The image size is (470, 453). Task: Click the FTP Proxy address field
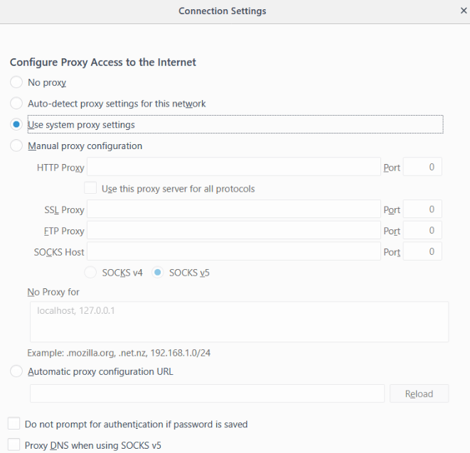(x=233, y=231)
